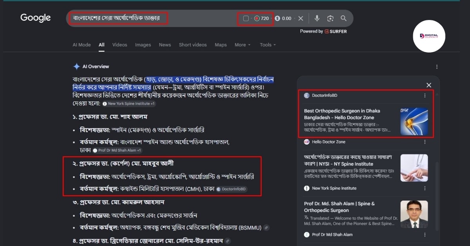Click link icon after সেলিম-উর-রহমান heading
Screen dimensions: 470x246
tap(228, 241)
